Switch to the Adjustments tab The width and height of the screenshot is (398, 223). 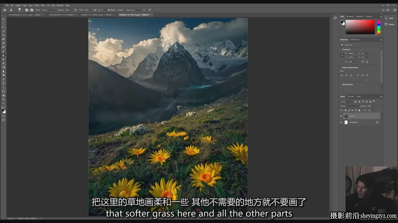tap(355, 40)
